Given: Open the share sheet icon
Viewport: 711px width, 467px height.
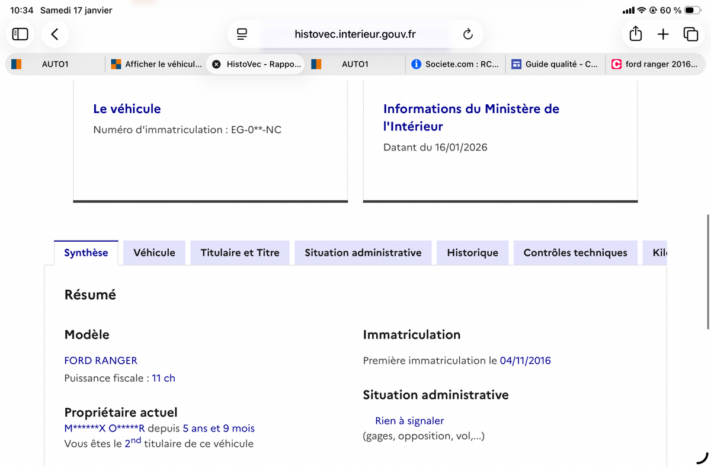Looking at the screenshot, I should tap(635, 34).
